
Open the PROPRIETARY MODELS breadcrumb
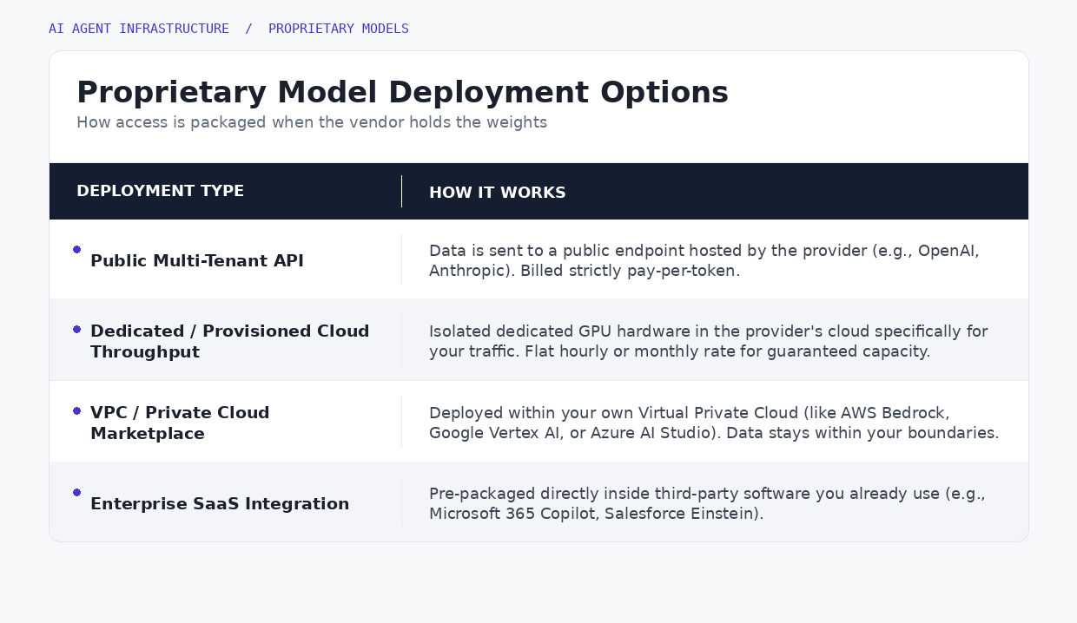[x=339, y=29]
